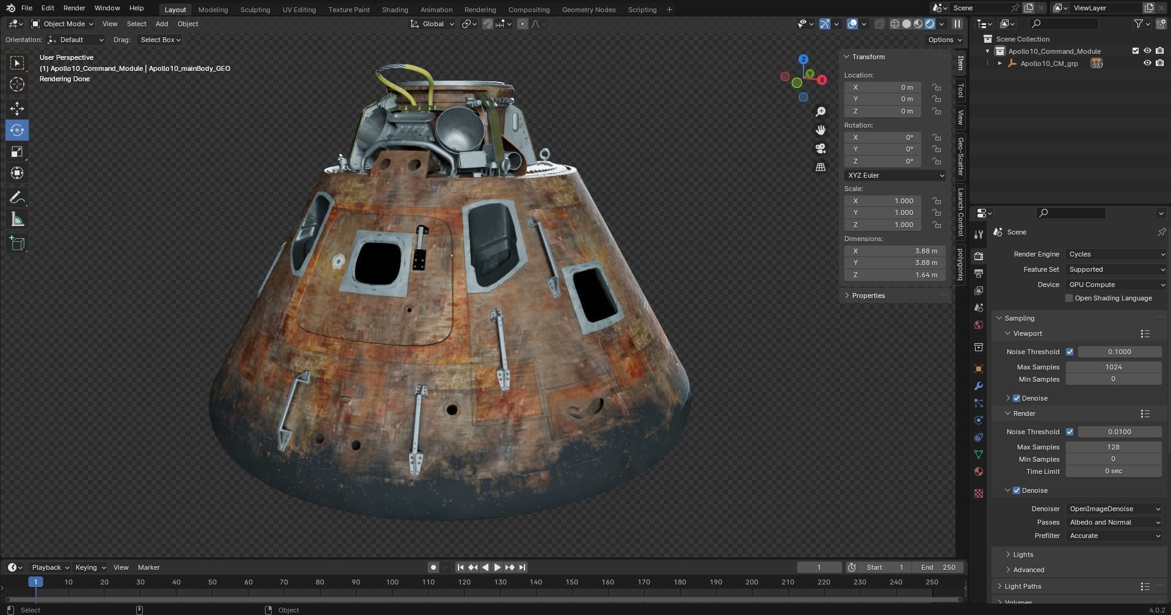
Task: Open the Add menu in viewport header
Action: [162, 24]
